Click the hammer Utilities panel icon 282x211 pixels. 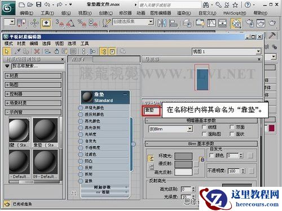[272, 35]
